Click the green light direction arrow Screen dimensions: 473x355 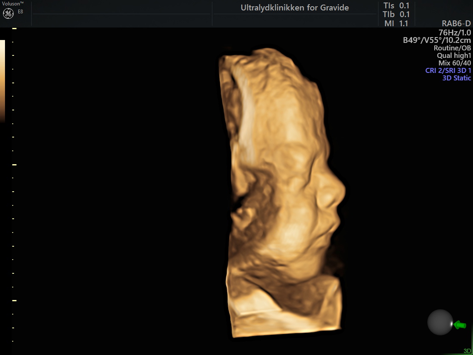[460, 325]
